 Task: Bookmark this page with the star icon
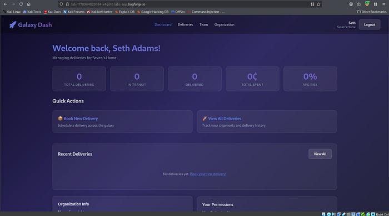[x=318, y=4]
